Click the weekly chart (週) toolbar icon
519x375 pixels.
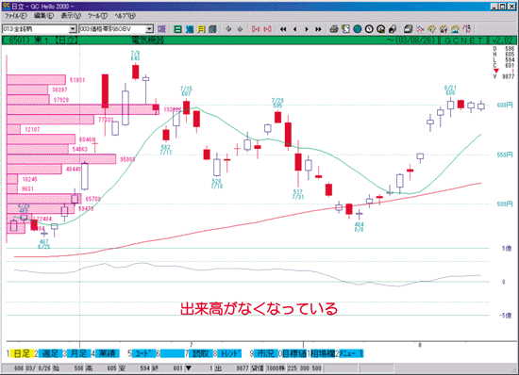190,29
